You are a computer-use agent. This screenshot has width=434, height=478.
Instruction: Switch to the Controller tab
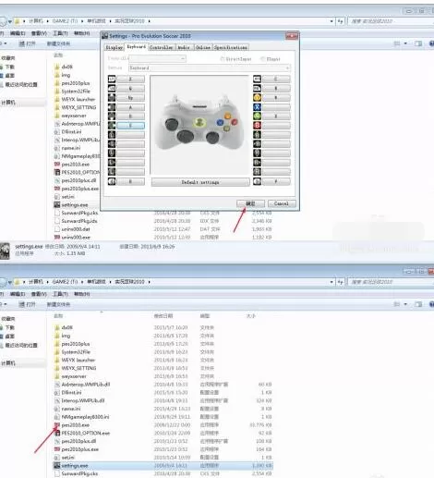pos(162,47)
